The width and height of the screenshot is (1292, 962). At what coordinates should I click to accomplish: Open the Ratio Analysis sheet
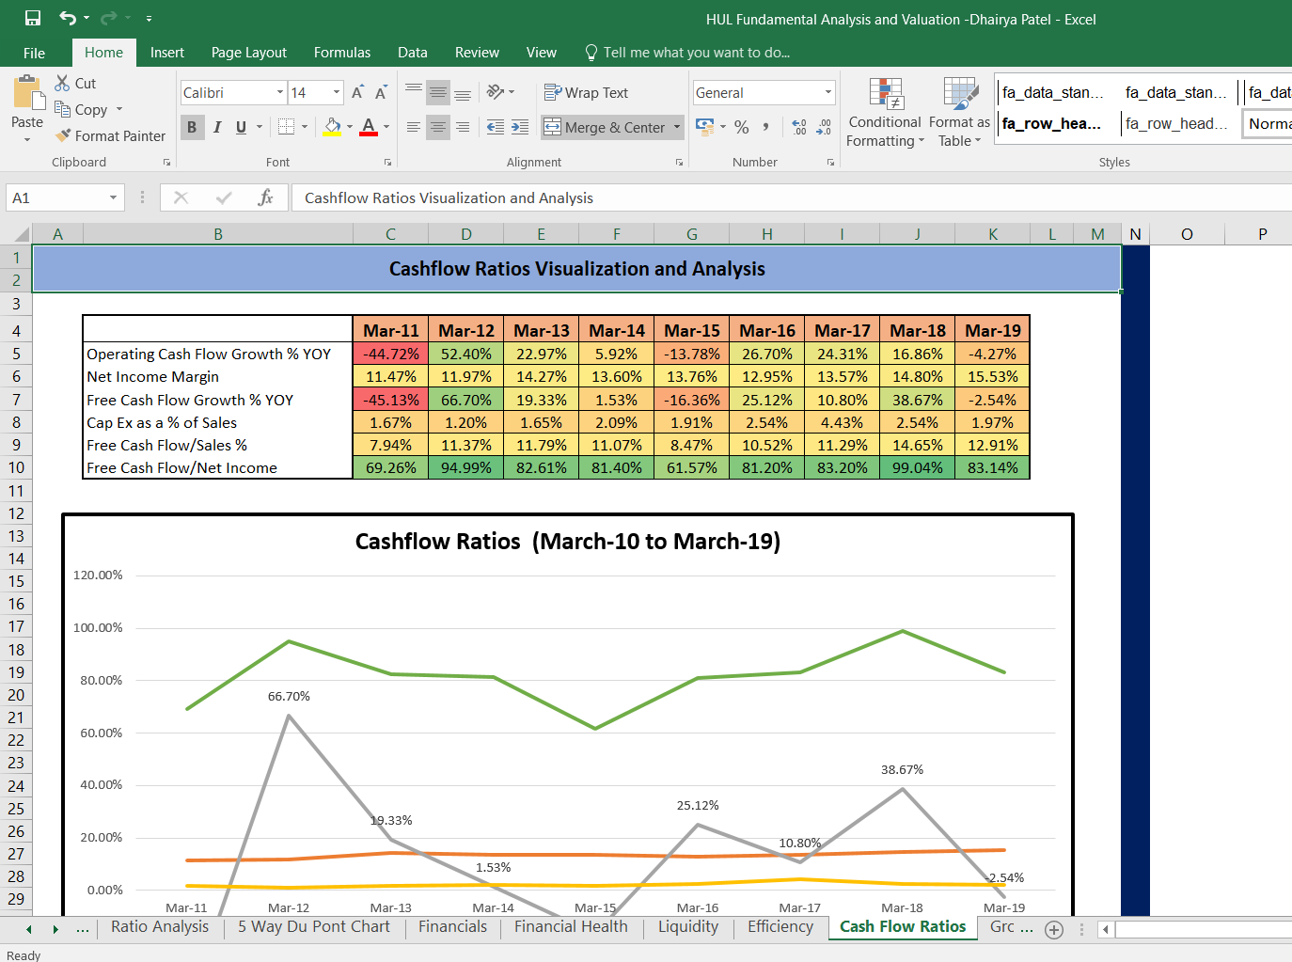tap(160, 927)
